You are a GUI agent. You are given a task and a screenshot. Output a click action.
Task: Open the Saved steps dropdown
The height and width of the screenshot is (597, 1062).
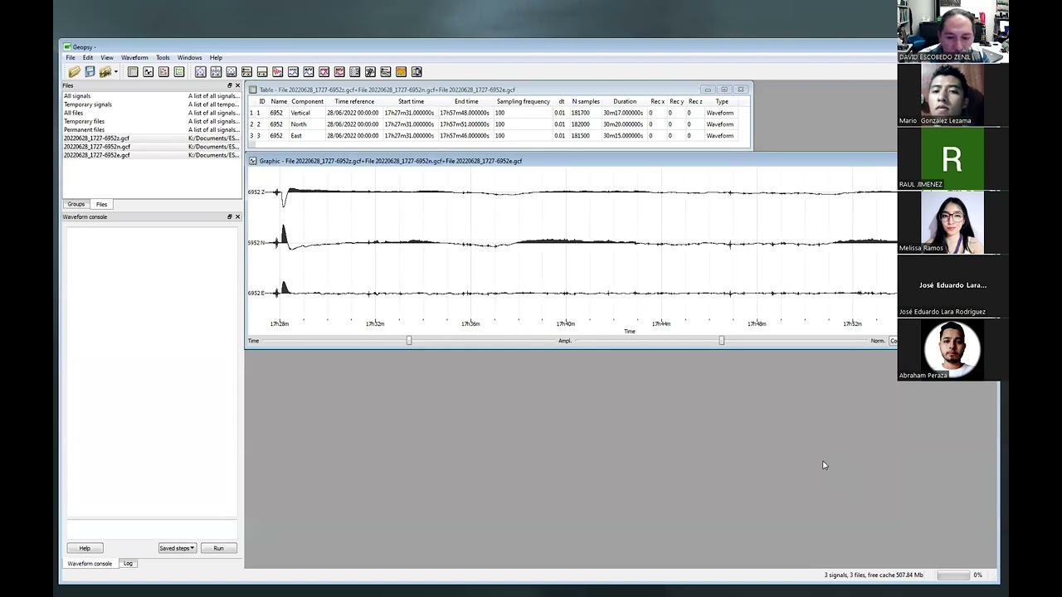point(178,548)
